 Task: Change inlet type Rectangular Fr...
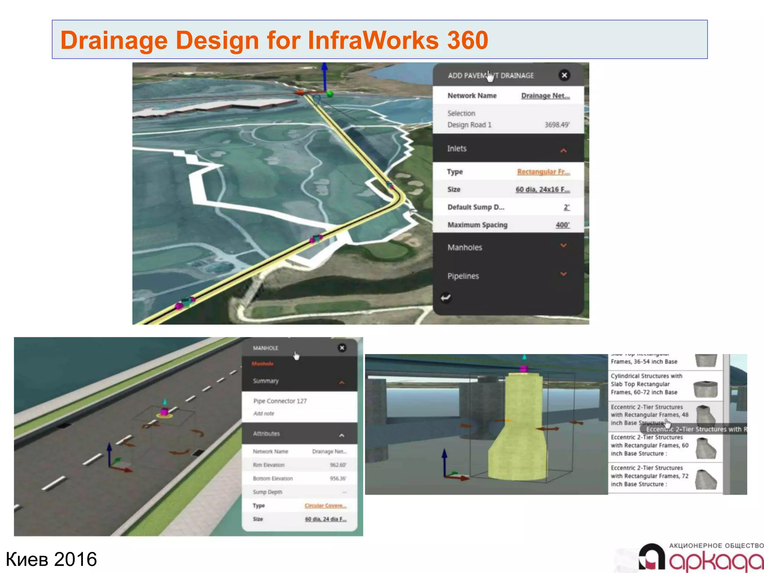point(544,172)
